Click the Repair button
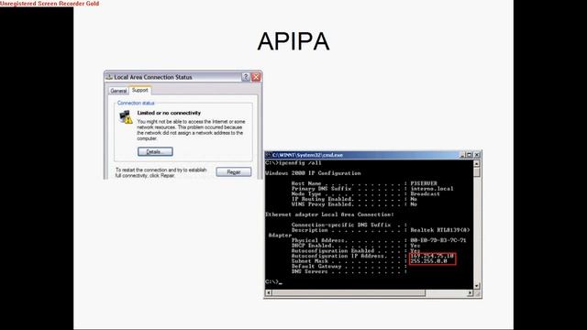Viewport: 587px width, 330px height. pyautogui.click(x=234, y=171)
